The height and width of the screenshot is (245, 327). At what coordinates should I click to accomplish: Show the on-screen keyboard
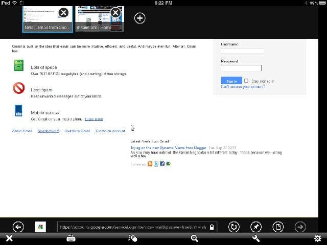click(x=71, y=238)
